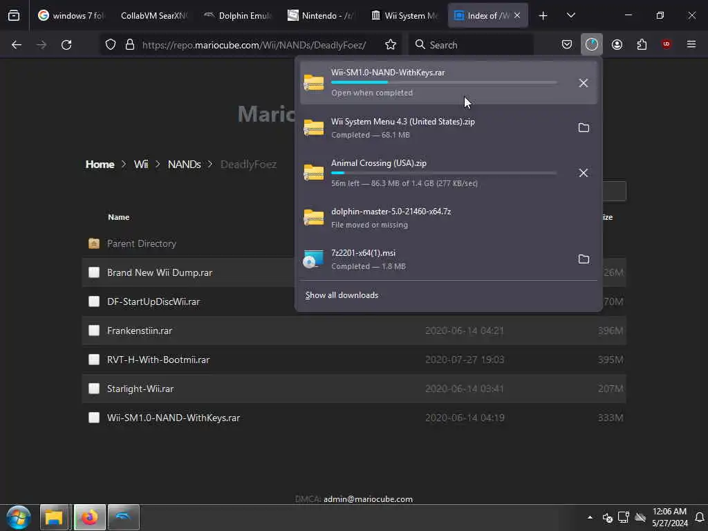Select DF-StartUpDiscWii.rar checkbox
This screenshot has height=531, width=708.
pyautogui.click(x=94, y=301)
